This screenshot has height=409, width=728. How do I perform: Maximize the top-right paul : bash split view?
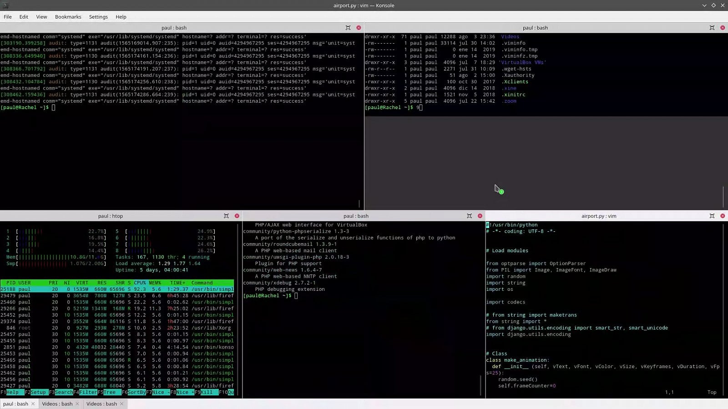click(x=712, y=27)
